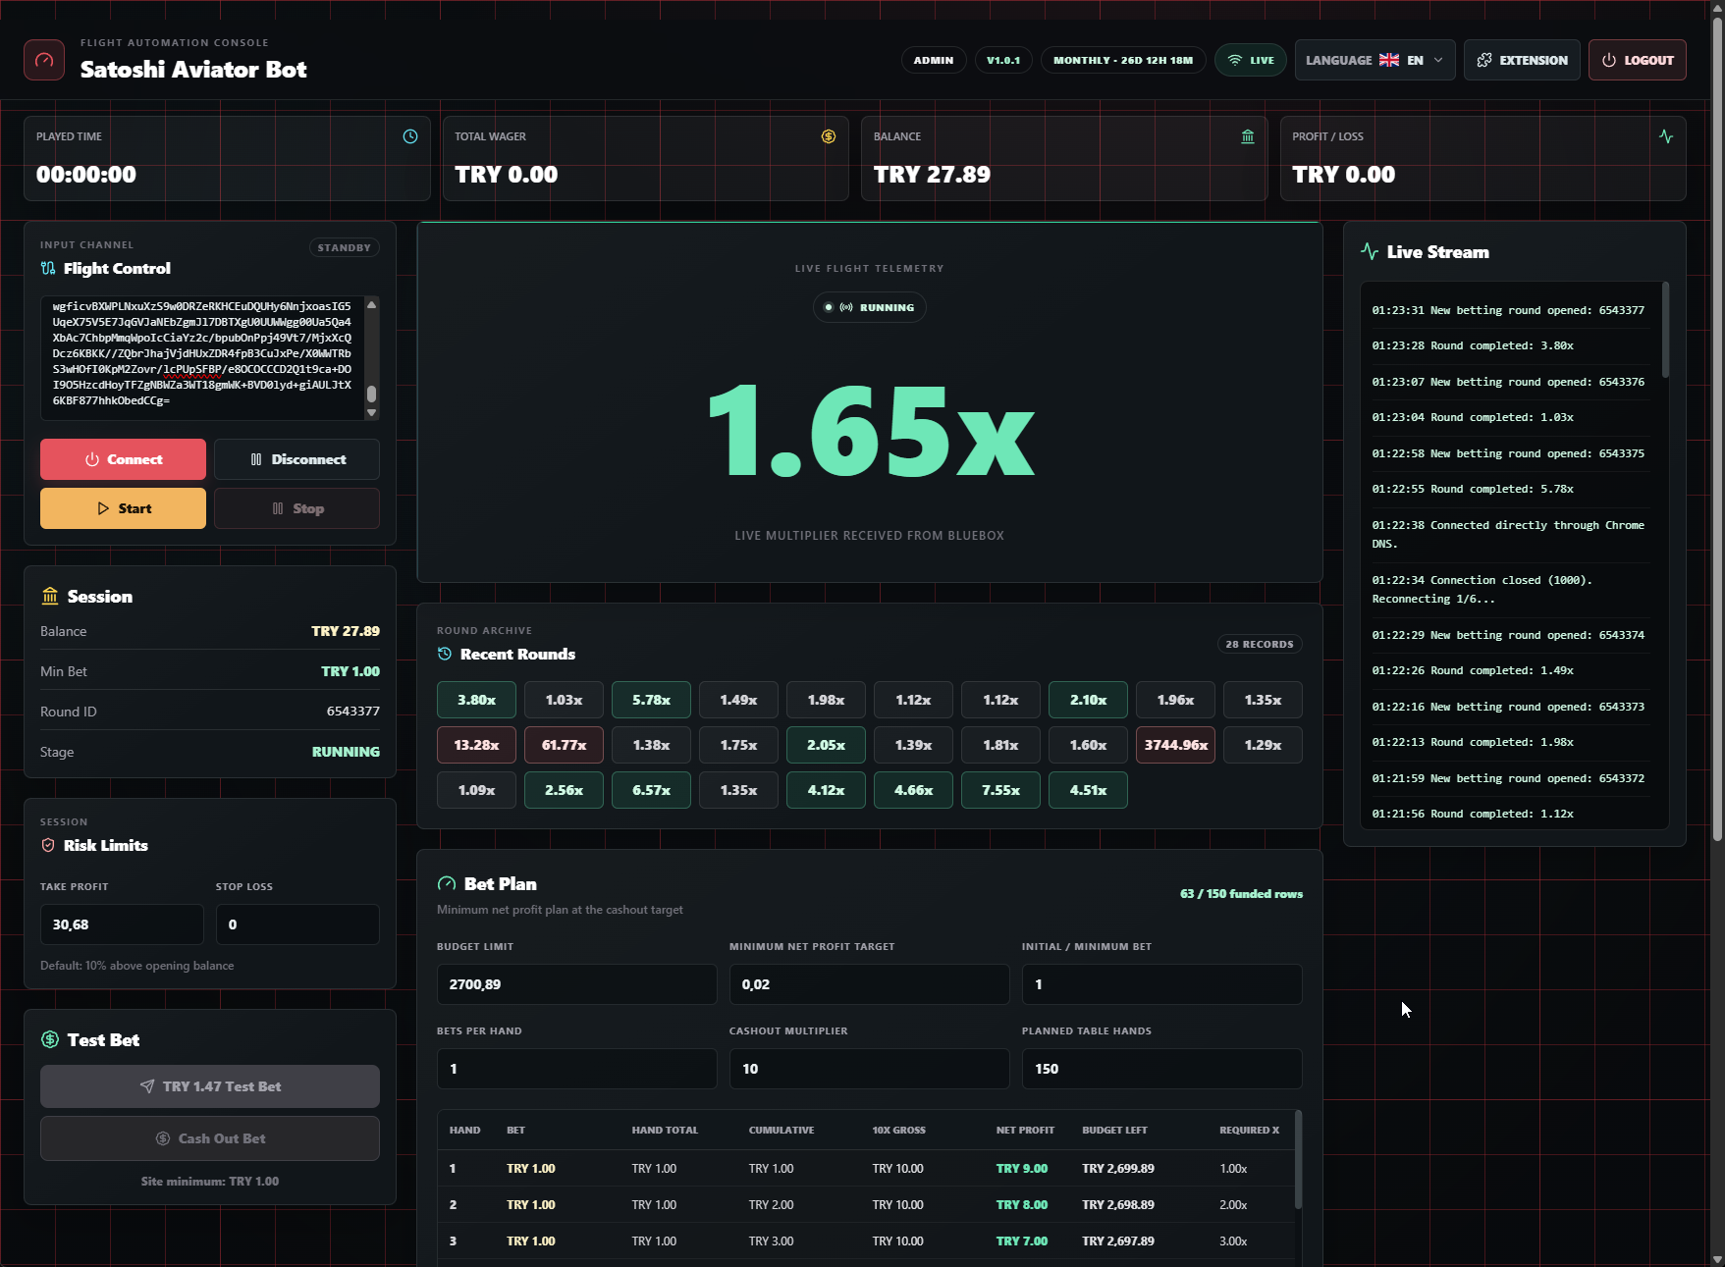
Task: Click the 'Connected directly through Chrome DNS' log entry
Action: (1508, 535)
